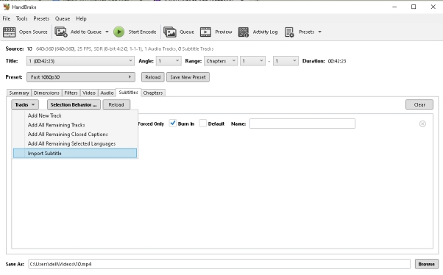Screen dimensions: 443x275
Task: Switch to the Dimensions tab
Action: pyautogui.click(x=46, y=93)
